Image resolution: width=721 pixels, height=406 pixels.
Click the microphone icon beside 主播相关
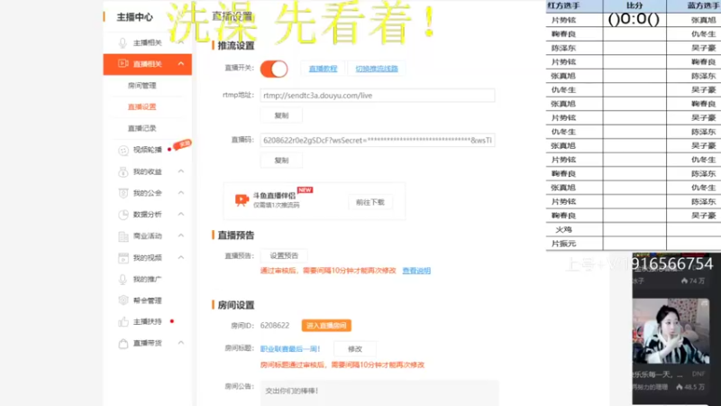[123, 42]
